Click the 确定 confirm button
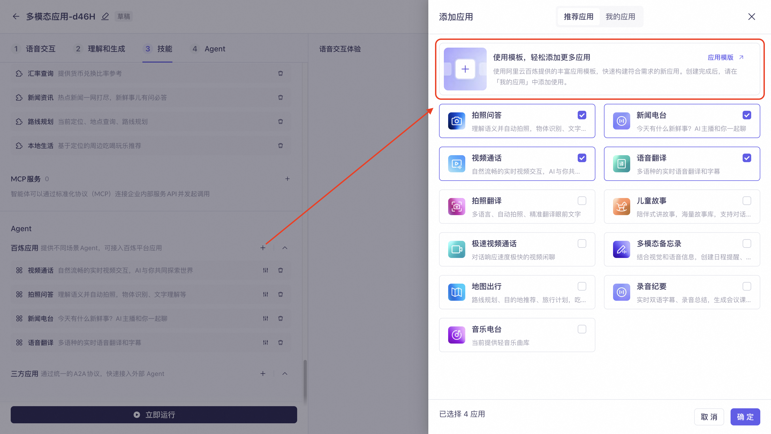Screen dimensions: 771x434 tap(745, 417)
